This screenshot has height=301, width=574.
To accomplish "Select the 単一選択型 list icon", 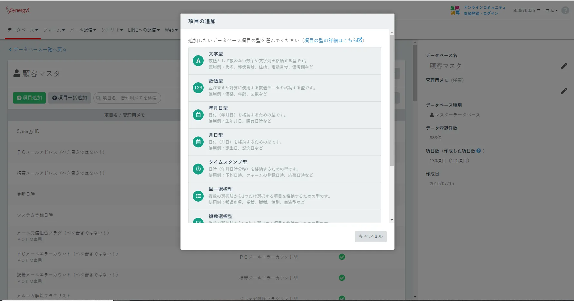I will [x=198, y=196].
